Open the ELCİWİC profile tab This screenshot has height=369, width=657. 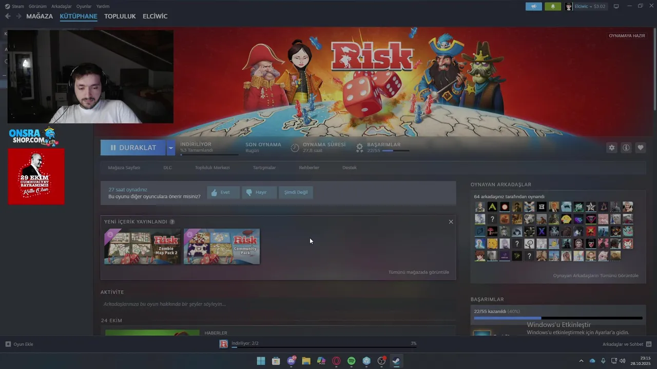[x=155, y=16]
